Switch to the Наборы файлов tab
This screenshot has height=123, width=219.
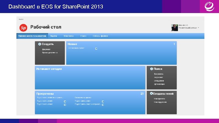tap(100, 36)
